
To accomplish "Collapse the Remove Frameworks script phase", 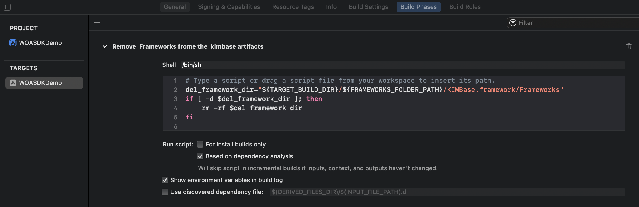I will coord(105,47).
